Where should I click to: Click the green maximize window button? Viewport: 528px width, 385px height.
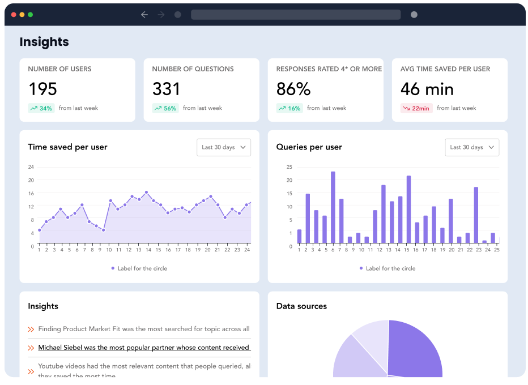30,15
